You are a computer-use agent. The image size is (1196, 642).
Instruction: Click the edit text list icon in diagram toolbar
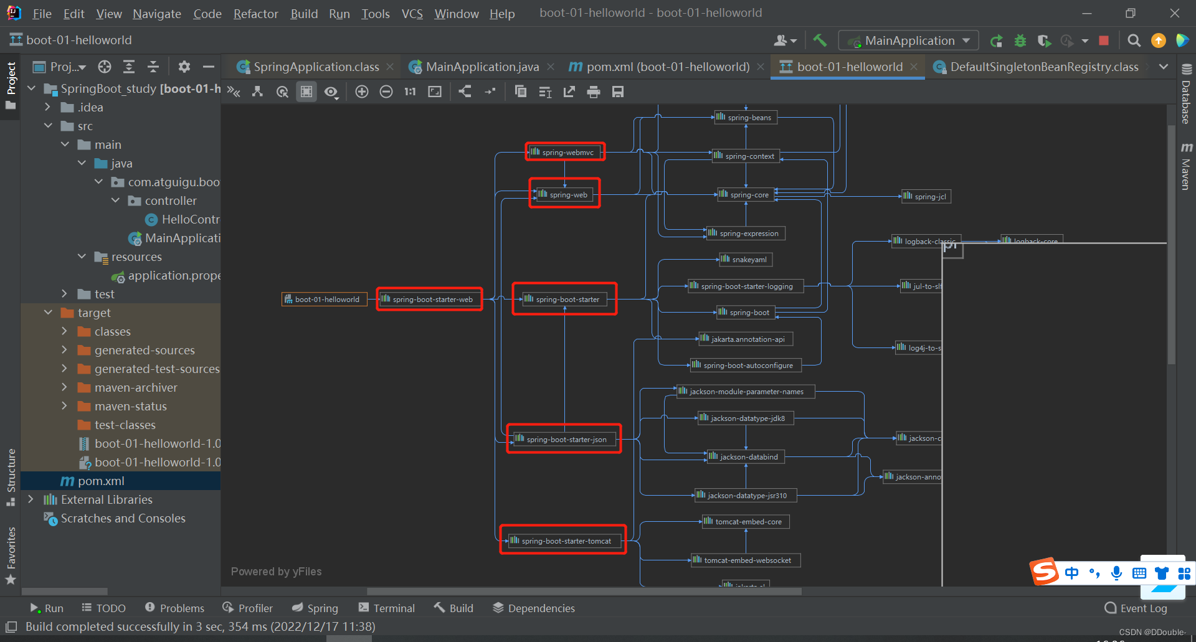click(545, 92)
